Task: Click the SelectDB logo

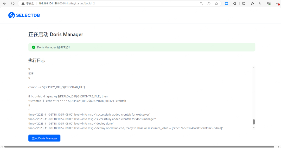Action: click(x=24, y=15)
